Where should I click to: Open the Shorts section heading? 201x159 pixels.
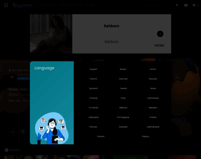coord(15,150)
